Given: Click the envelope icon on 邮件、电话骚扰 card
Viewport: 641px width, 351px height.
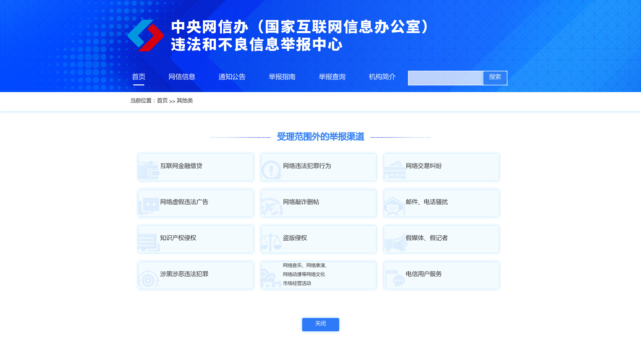Looking at the screenshot, I should 394,206.
